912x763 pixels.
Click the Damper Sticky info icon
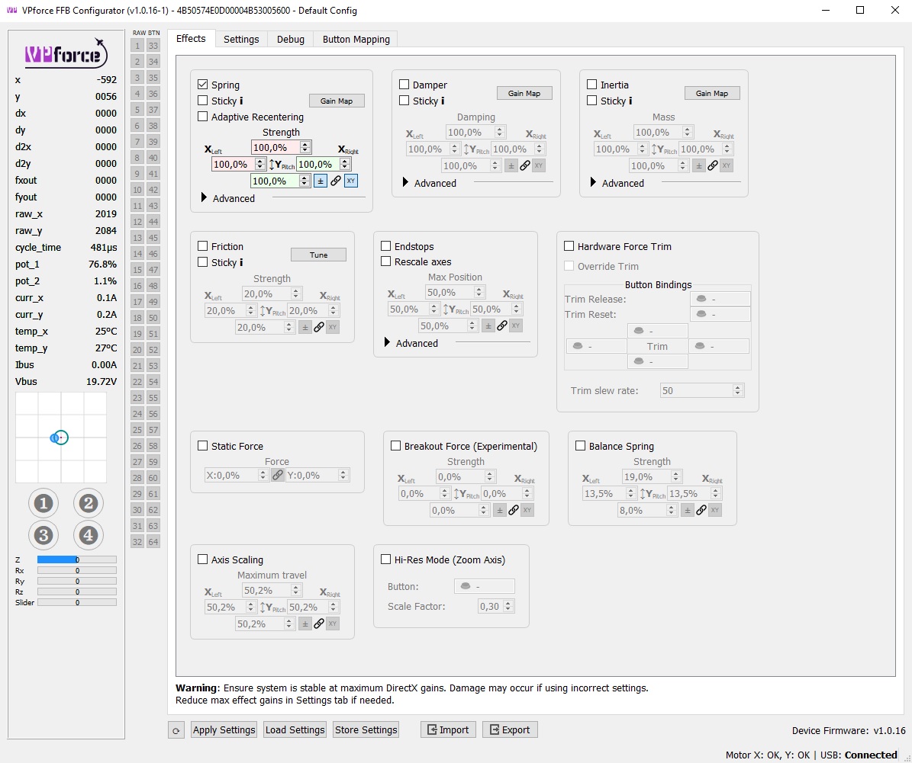443,101
